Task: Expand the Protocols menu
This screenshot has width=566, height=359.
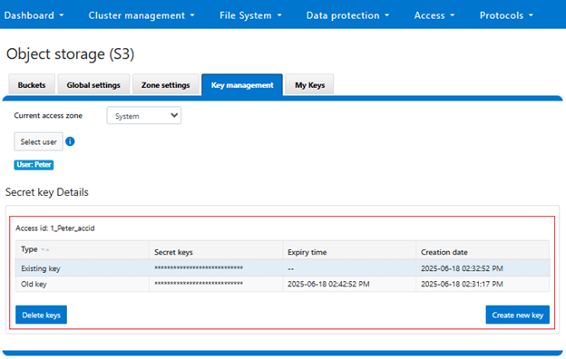Action: [506, 15]
